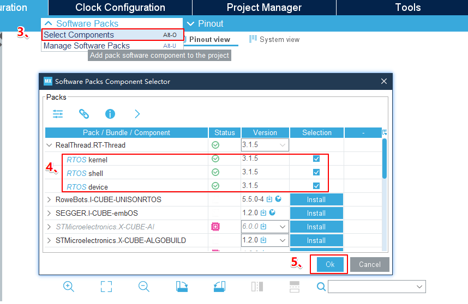Click the fit-to-screen frame icon
This screenshot has width=468, height=304.
pos(106,287)
